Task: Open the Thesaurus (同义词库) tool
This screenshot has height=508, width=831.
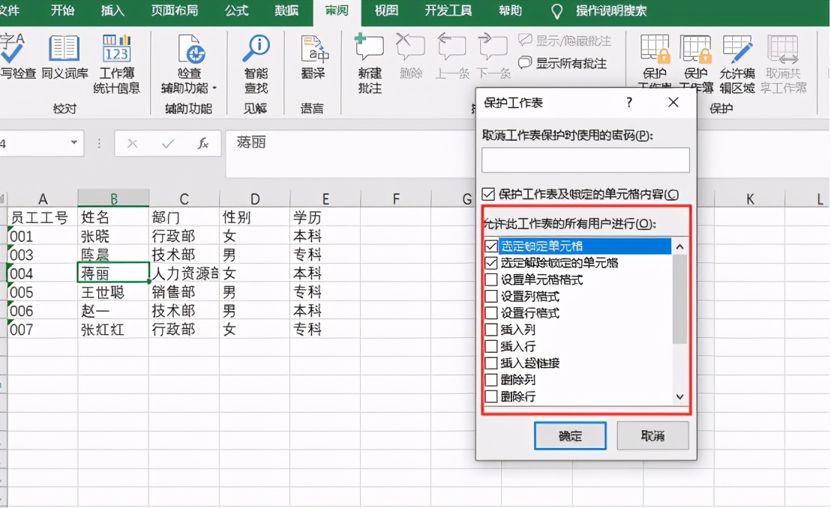Action: click(x=64, y=57)
